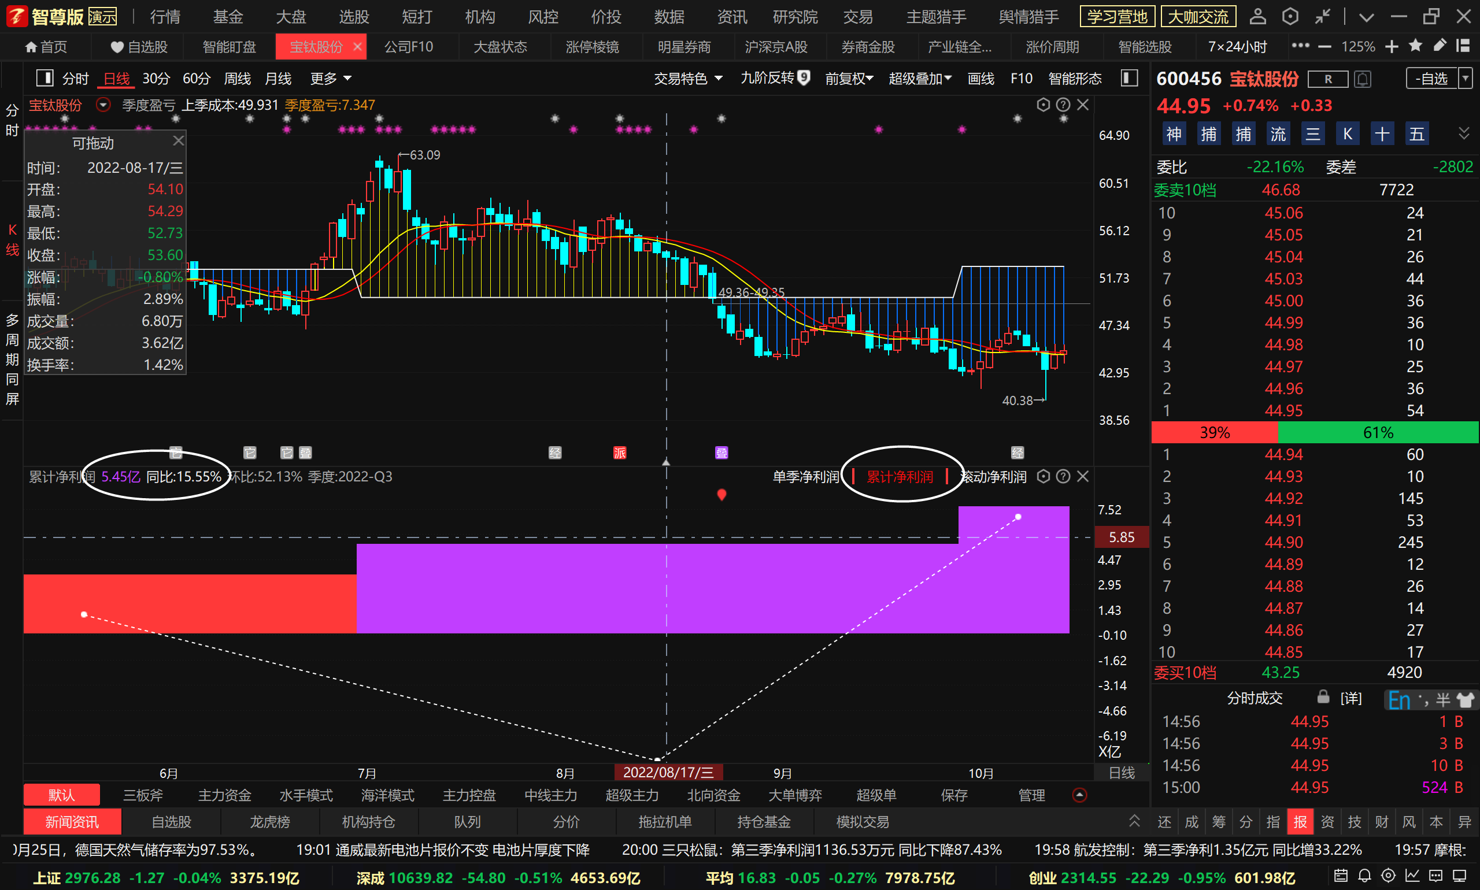
Task: Switch to the 涨停棱镜 tab
Action: click(592, 46)
